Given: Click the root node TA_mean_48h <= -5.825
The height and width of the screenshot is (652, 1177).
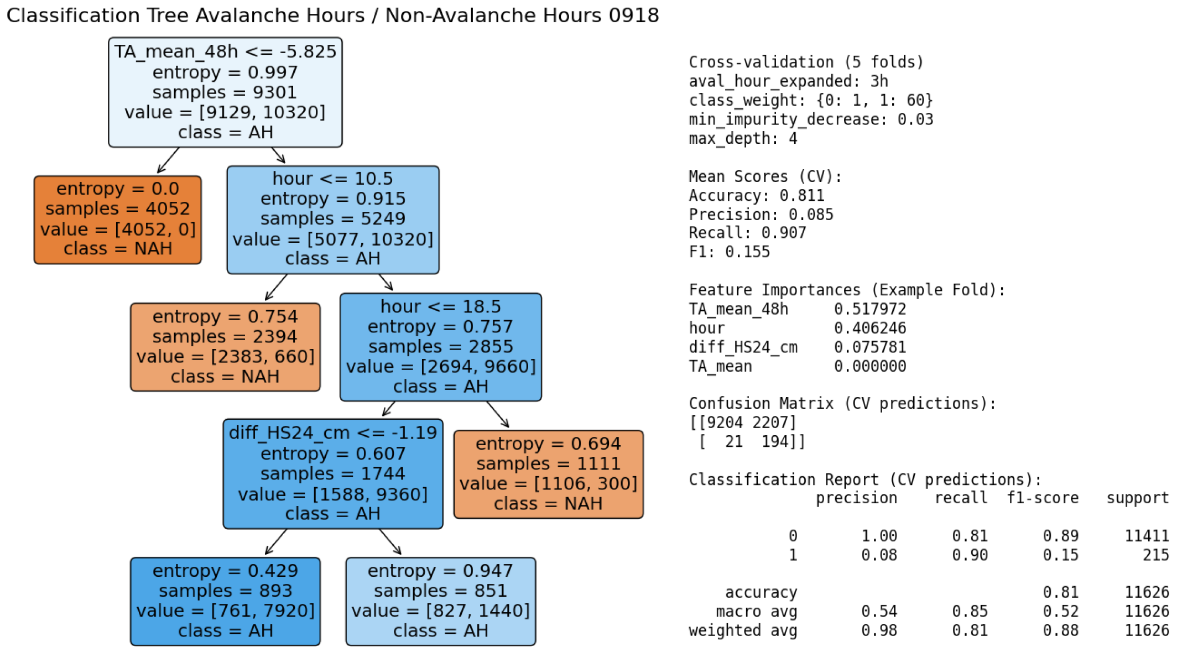Looking at the screenshot, I should tap(225, 92).
